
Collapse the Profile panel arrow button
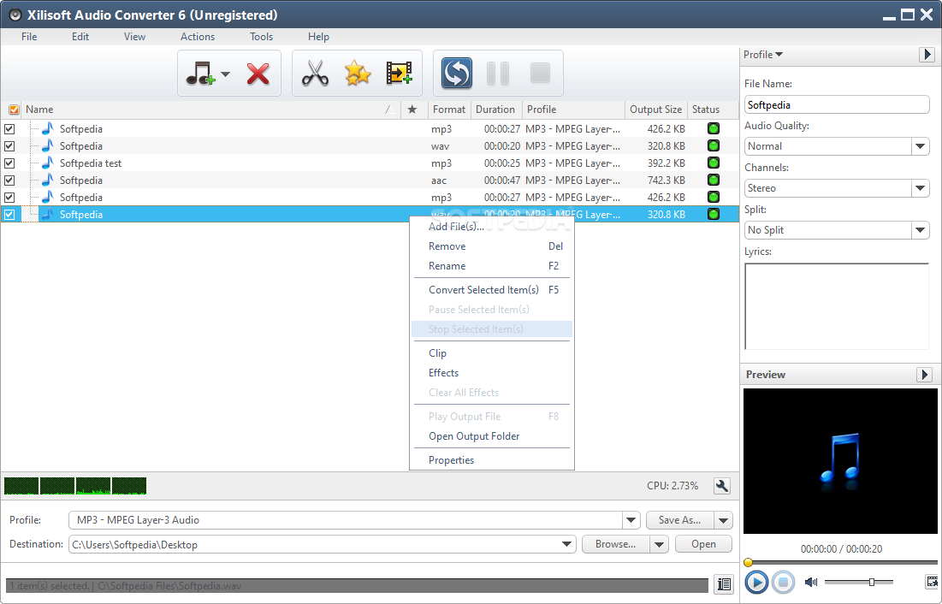click(x=927, y=55)
